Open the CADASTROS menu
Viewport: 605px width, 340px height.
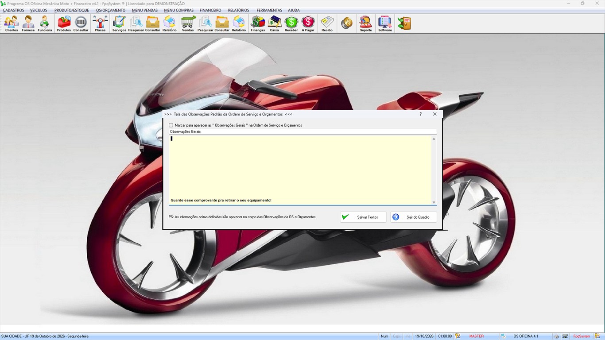[x=13, y=10]
